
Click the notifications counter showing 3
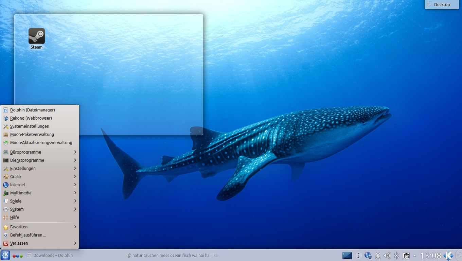[x=358, y=256]
